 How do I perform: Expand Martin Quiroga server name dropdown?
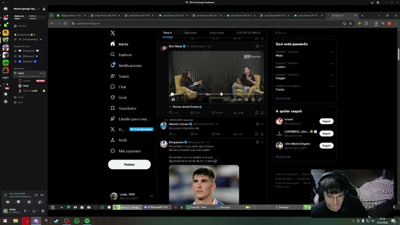(x=38, y=9)
